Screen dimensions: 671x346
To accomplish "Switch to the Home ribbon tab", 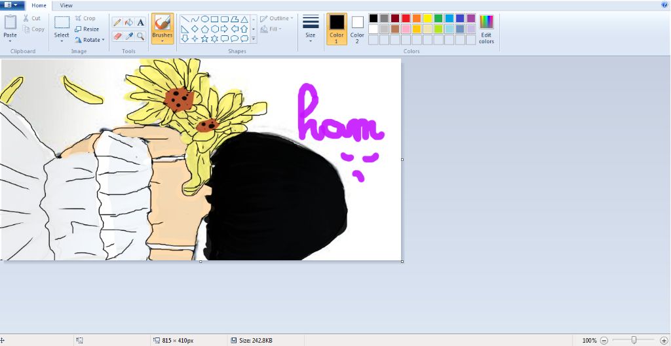I will [39, 5].
